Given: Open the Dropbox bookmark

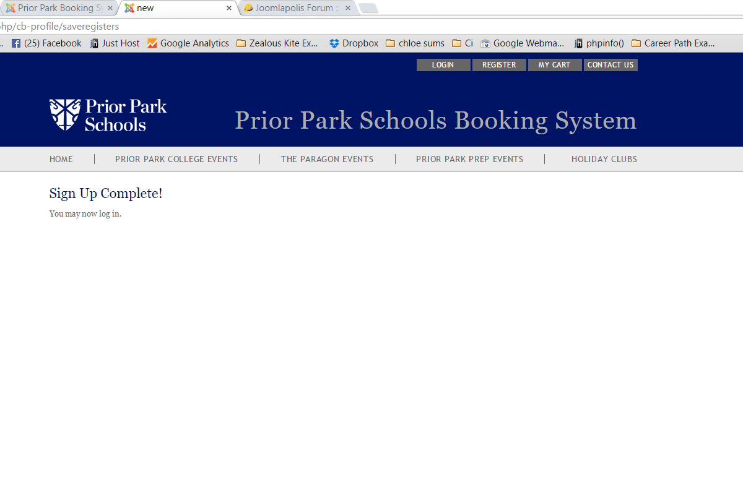Looking at the screenshot, I should (354, 43).
